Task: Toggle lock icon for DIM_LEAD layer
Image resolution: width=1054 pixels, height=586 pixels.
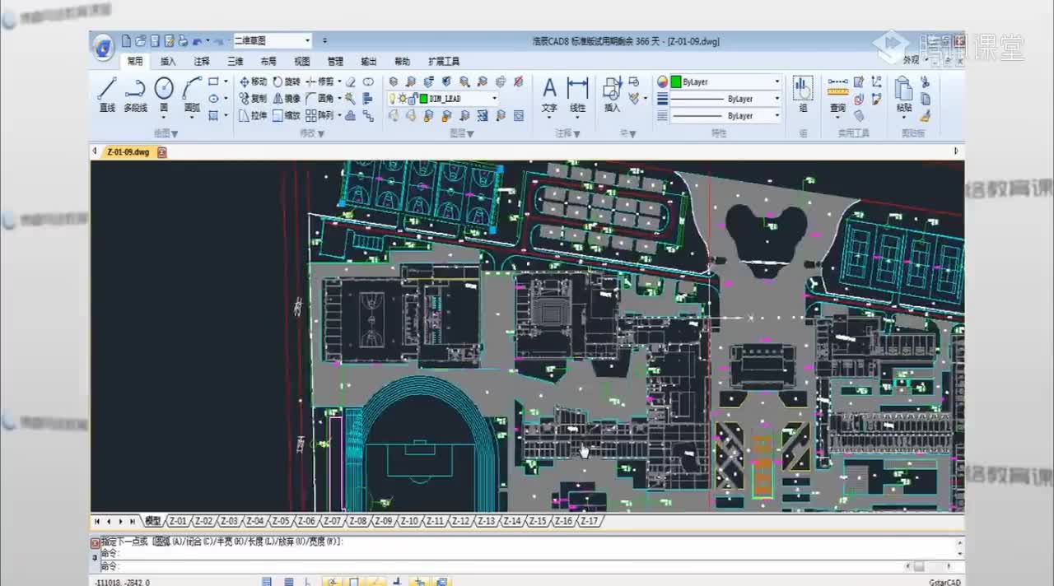Action: (x=413, y=99)
